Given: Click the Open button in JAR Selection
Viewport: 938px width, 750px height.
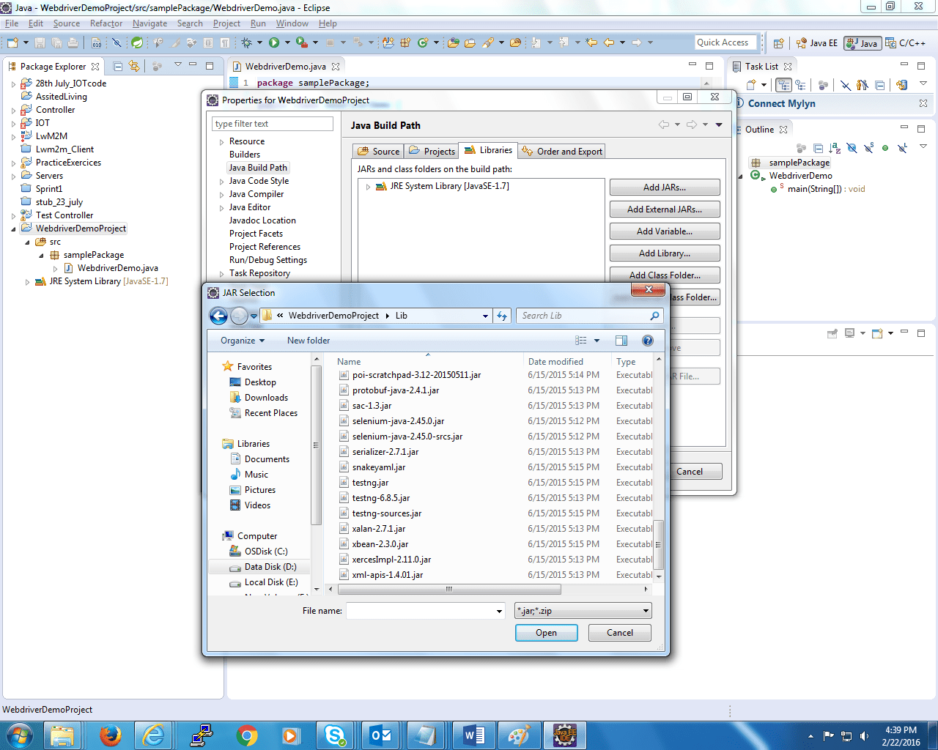Looking at the screenshot, I should (x=546, y=633).
